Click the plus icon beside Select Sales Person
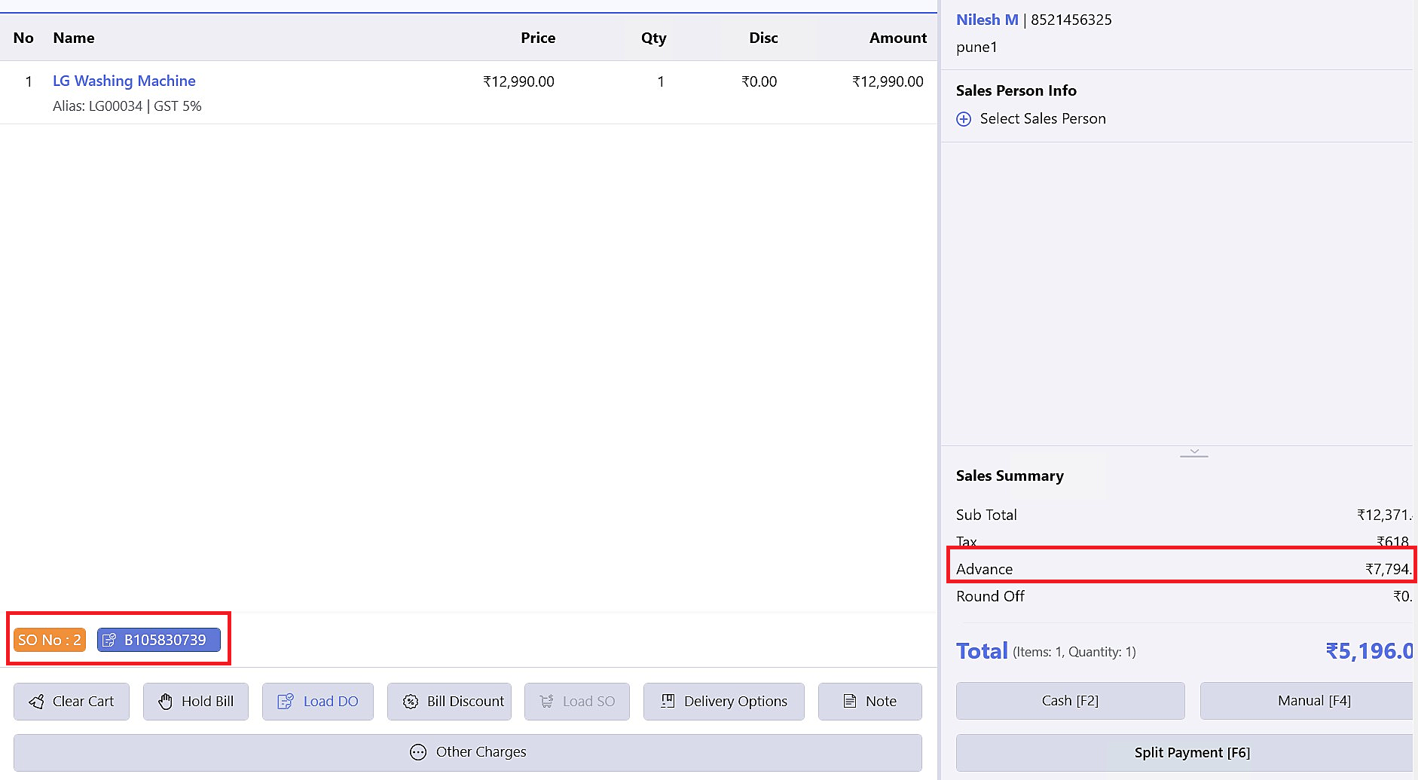Image resolution: width=1418 pixels, height=780 pixels. [x=964, y=119]
